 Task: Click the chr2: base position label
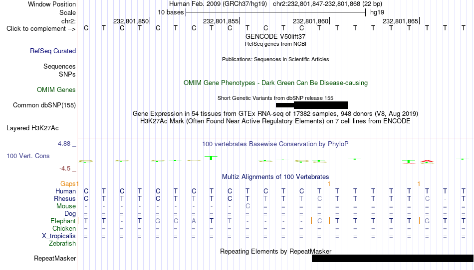click(68, 21)
